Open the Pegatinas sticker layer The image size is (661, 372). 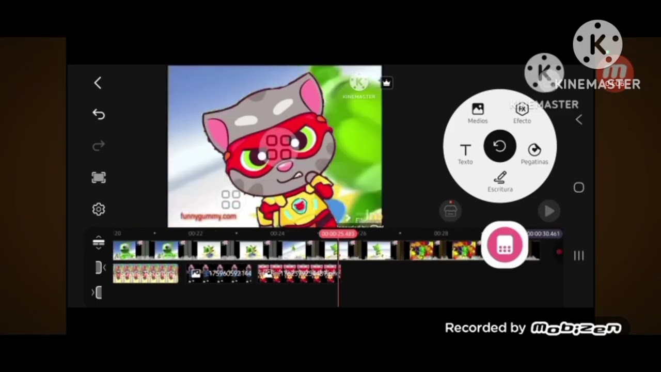pyautogui.click(x=534, y=154)
